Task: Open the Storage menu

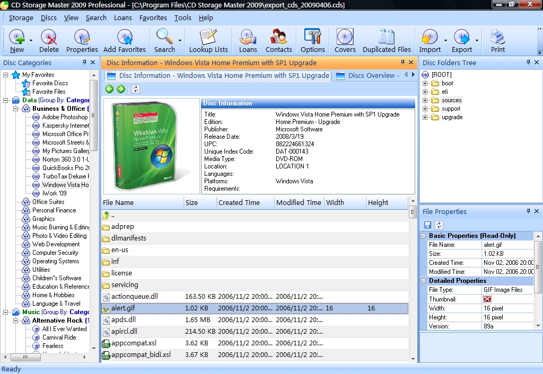Action: [x=21, y=17]
